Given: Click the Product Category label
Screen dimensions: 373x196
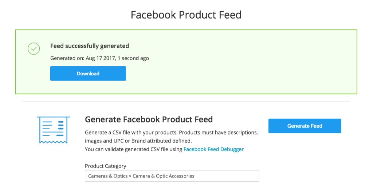Looking at the screenshot, I should [x=105, y=166].
